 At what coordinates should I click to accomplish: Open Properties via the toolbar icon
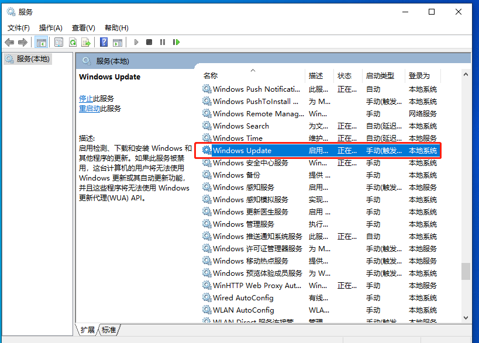(x=59, y=41)
